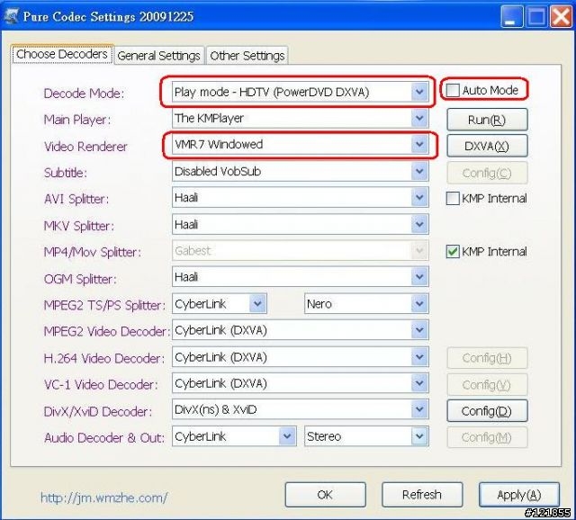Switch to the Choose Decoders tab
The image size is (576, 520).
(62, 54)
